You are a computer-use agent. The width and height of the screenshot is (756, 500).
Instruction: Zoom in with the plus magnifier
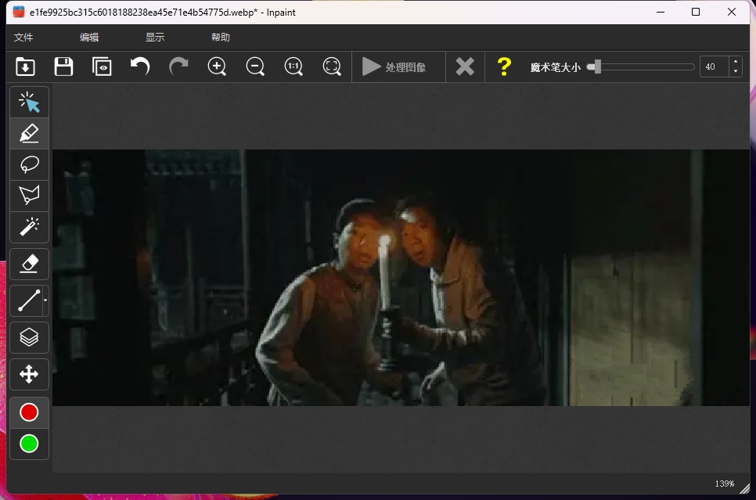coord(217,67)
